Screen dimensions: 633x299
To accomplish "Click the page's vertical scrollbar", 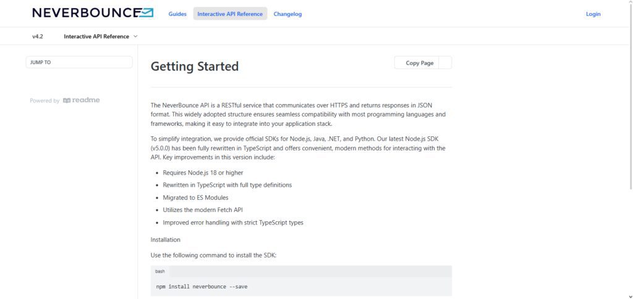I will (631, 97).
